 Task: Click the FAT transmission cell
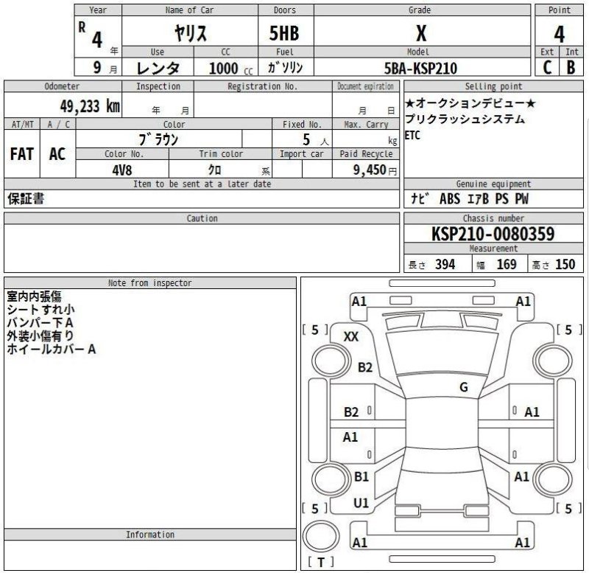coord(21,154)
